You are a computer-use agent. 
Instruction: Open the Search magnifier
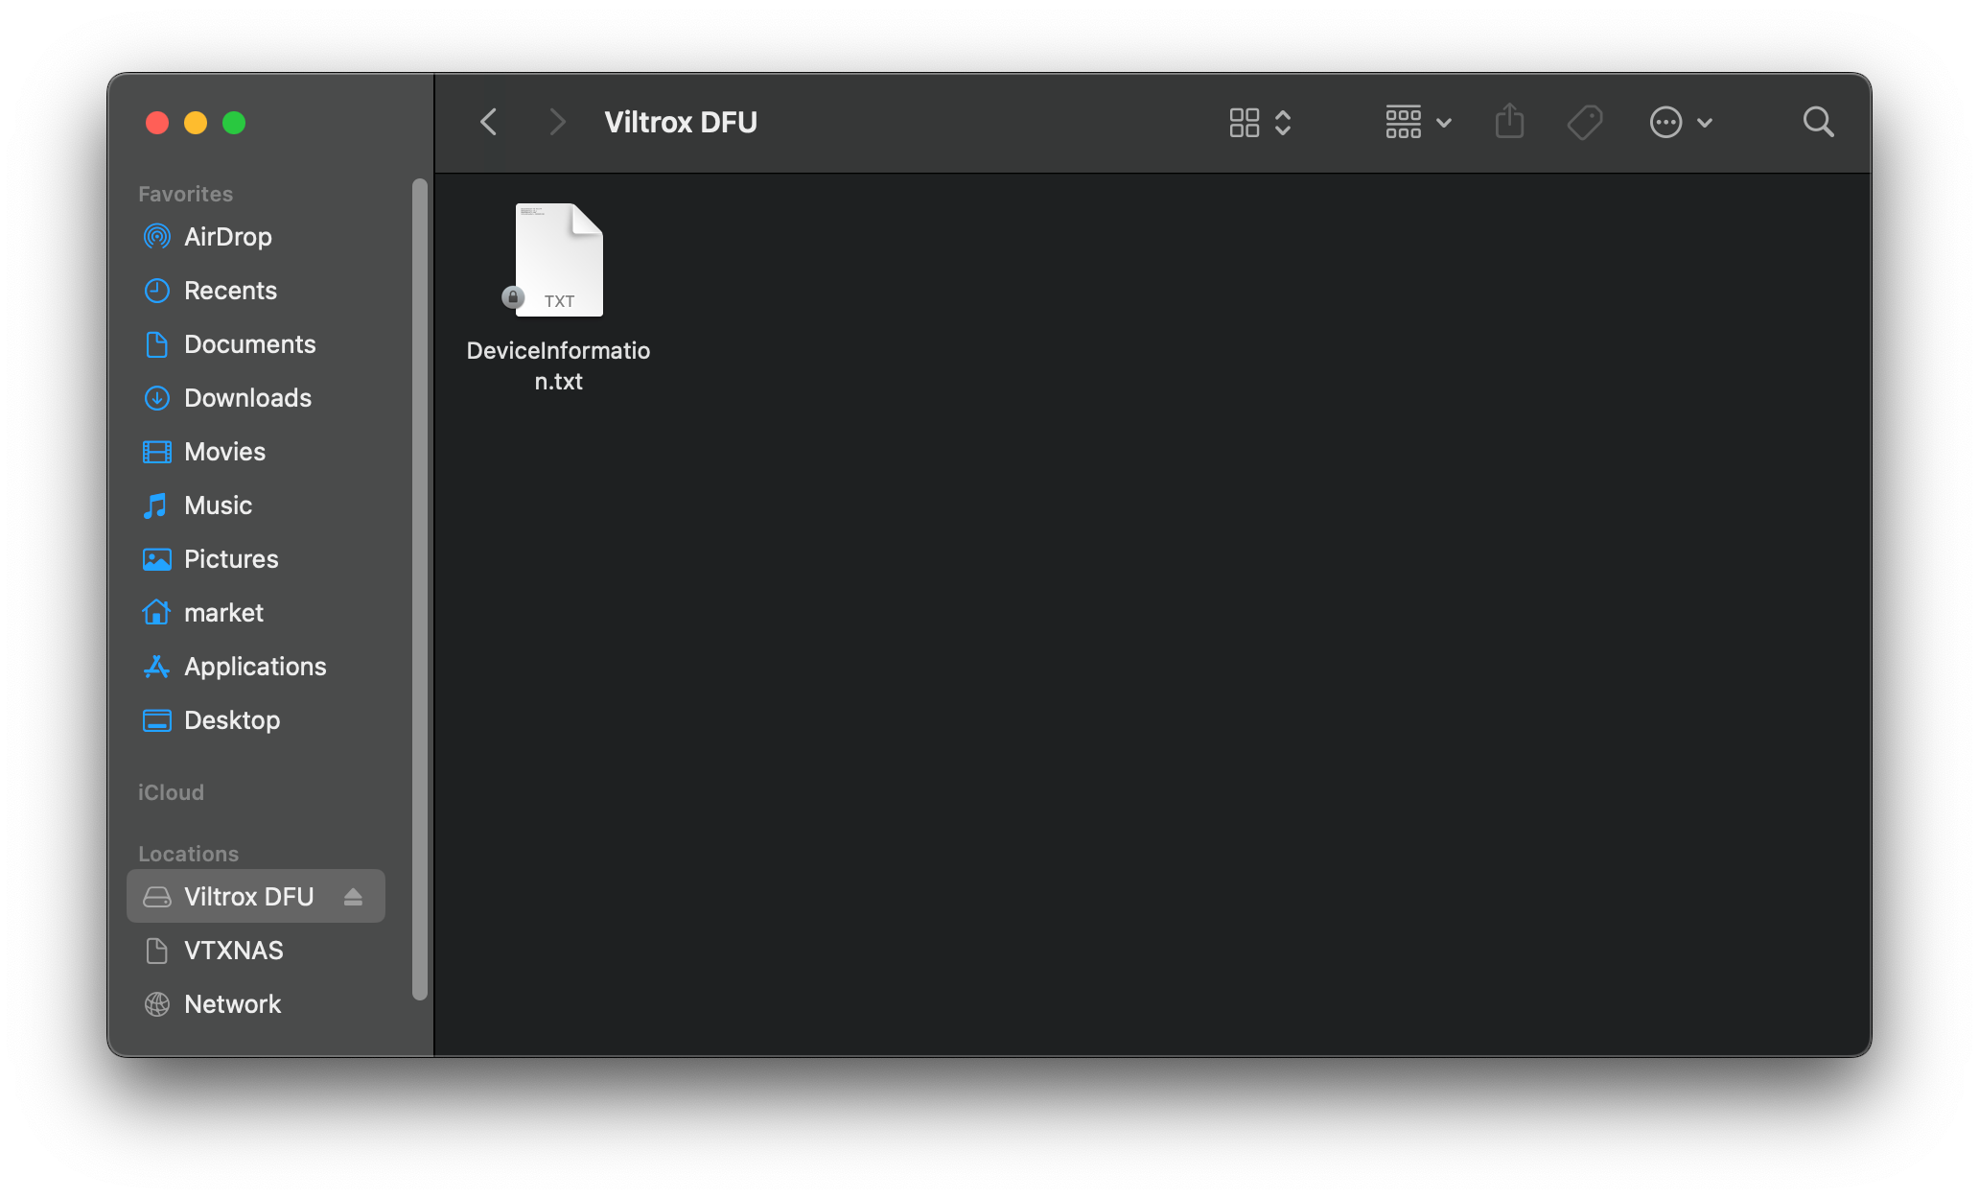tap(1818, 122)
